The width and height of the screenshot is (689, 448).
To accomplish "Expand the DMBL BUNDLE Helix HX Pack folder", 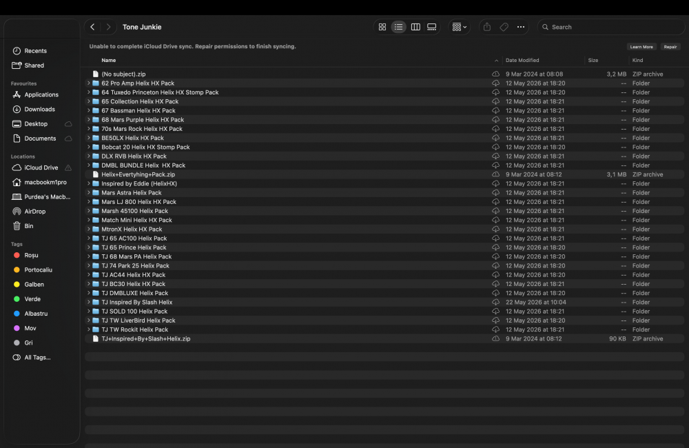I will click(88, 165).
